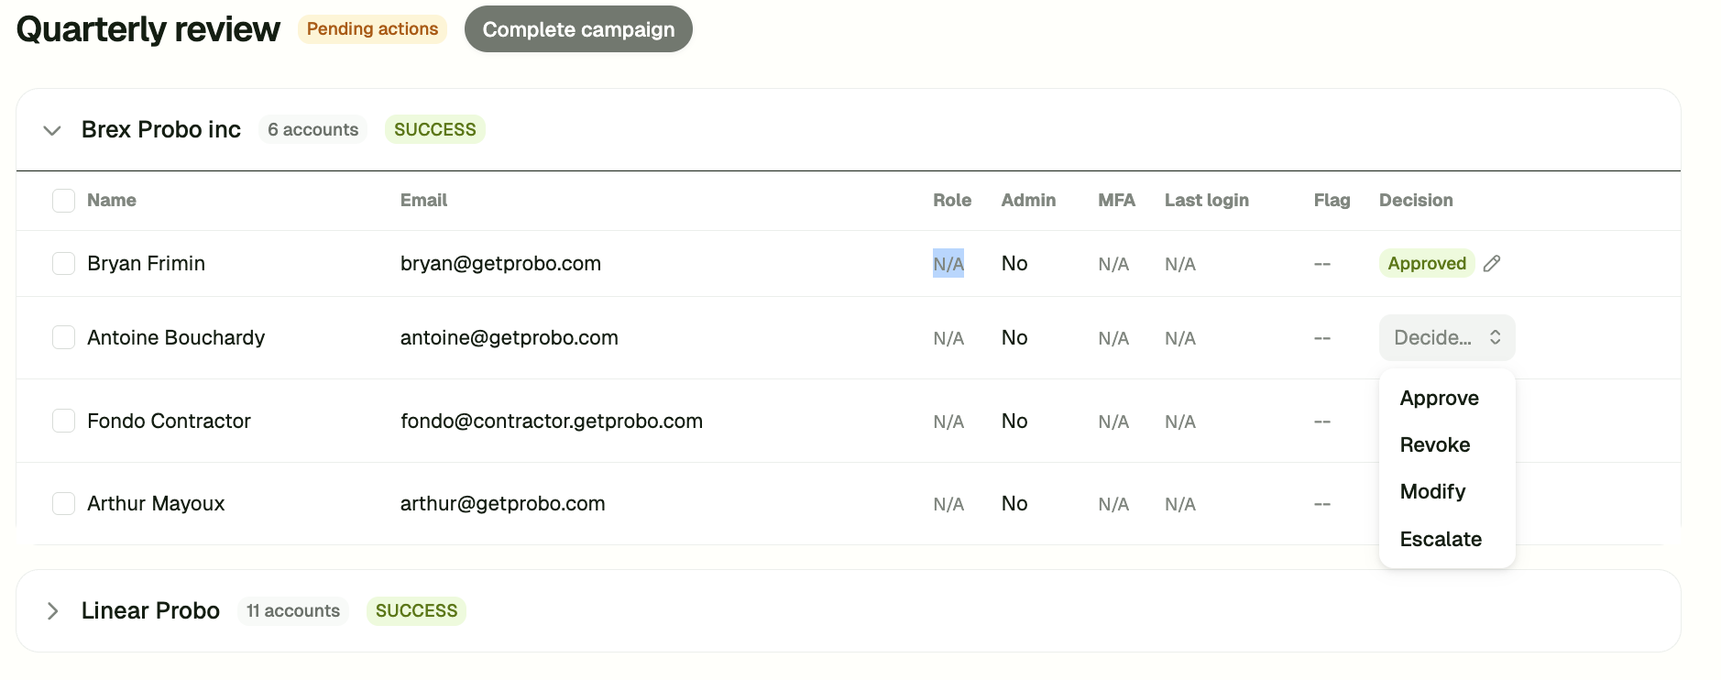The width and height of the screenshot is (1721, 680).
Task: Click the Approved badge for Bryan Frimin
Action: point(1427,263)
